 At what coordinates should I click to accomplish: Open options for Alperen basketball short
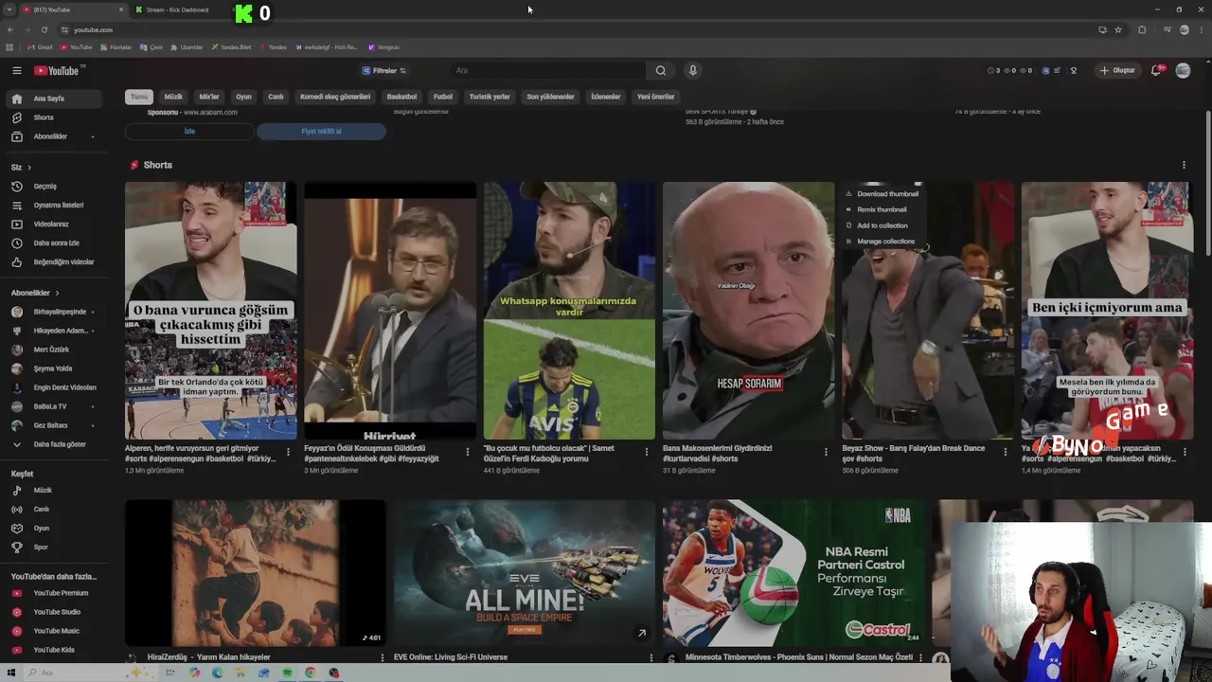[288, 452]
